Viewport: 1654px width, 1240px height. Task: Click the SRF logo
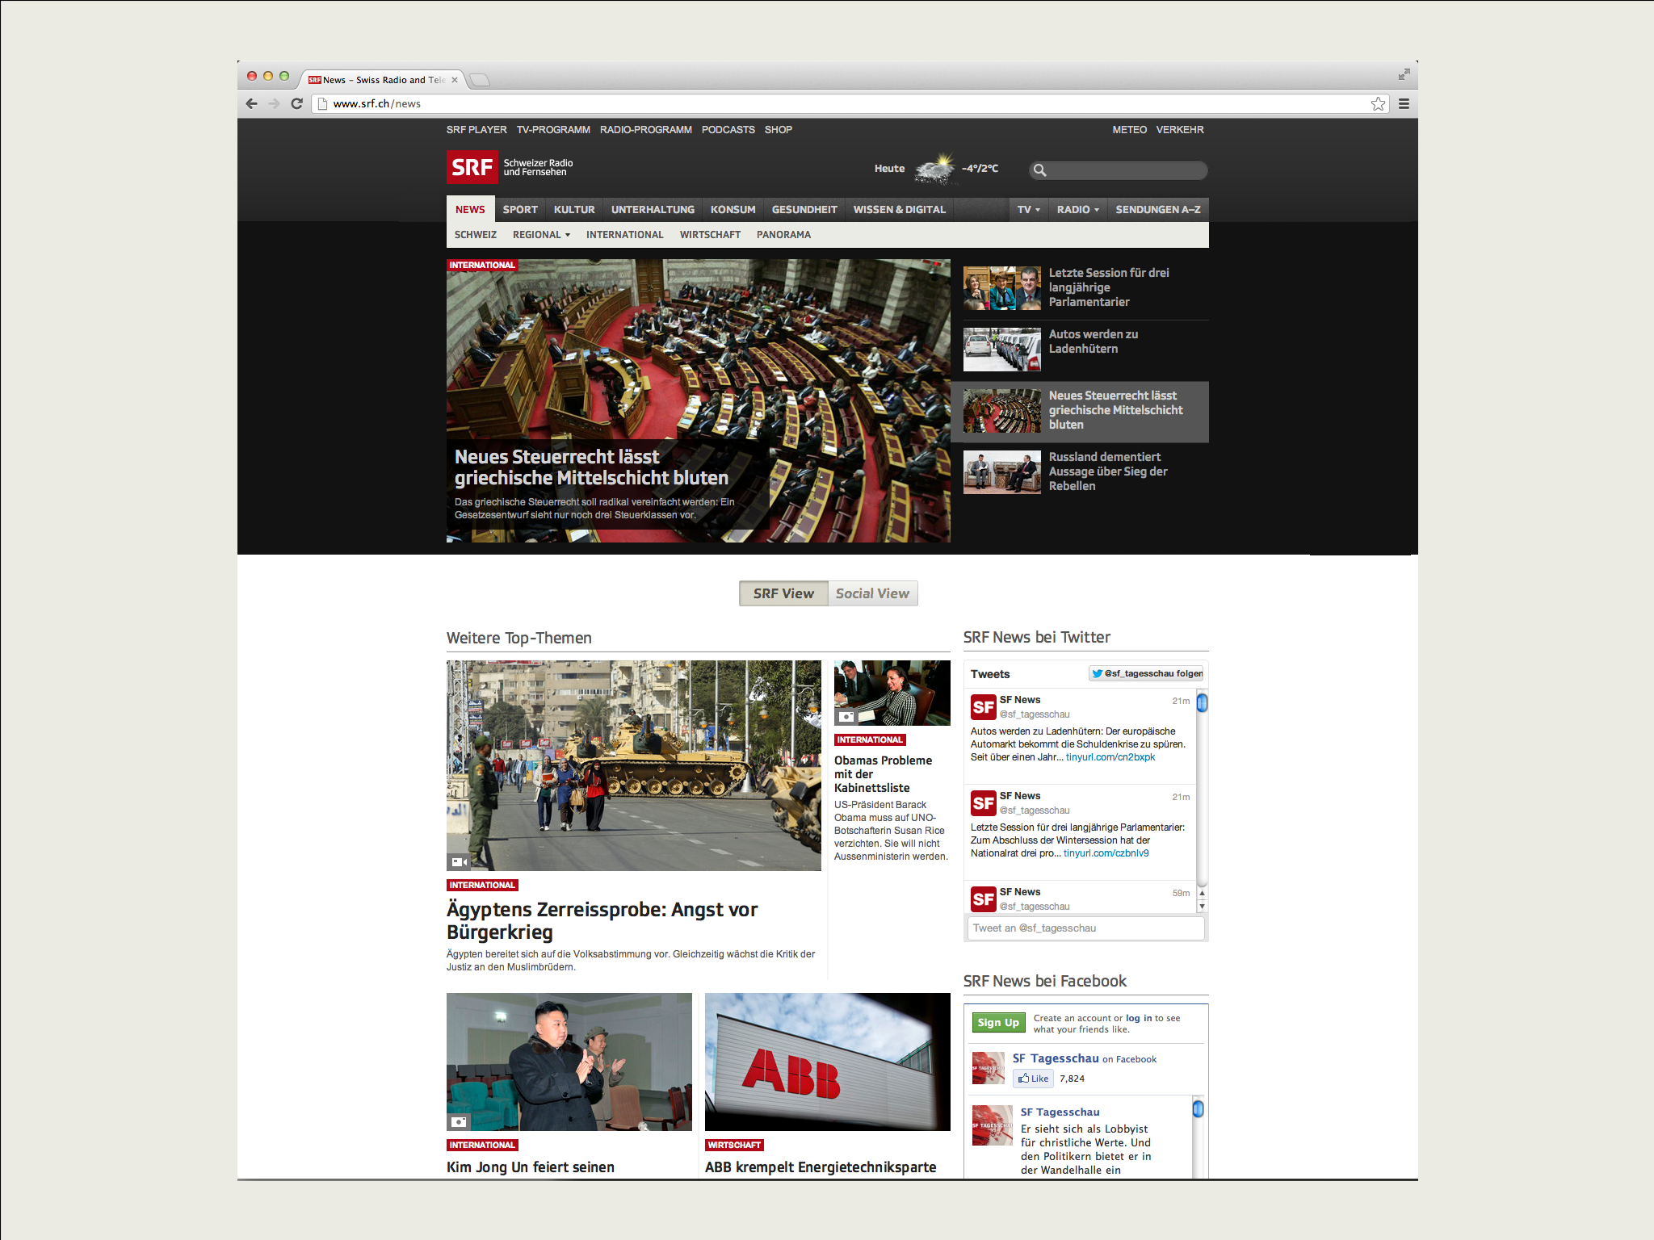pyautogui.click(x=472, y=167)
